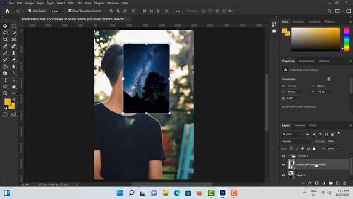The width and height of the screenshot is (353, 199).
Task: Open more options ellipsis in options bar
Action: pyautogui.click(x=178, y=11)
